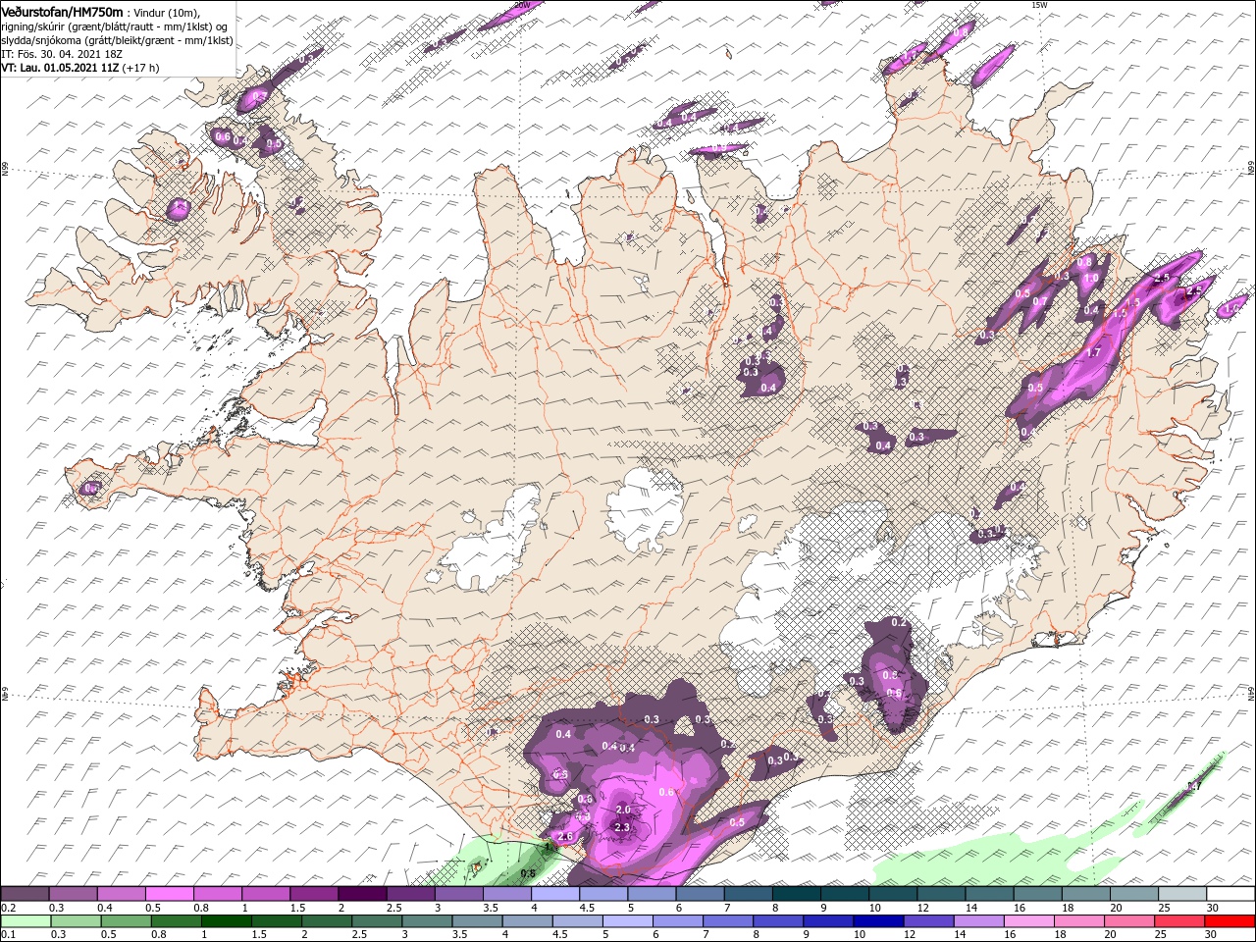Screen dimensions: 1256x942
Task: Pick the 0.3 swatch in the upper snow legend
Action: point(73,894)
